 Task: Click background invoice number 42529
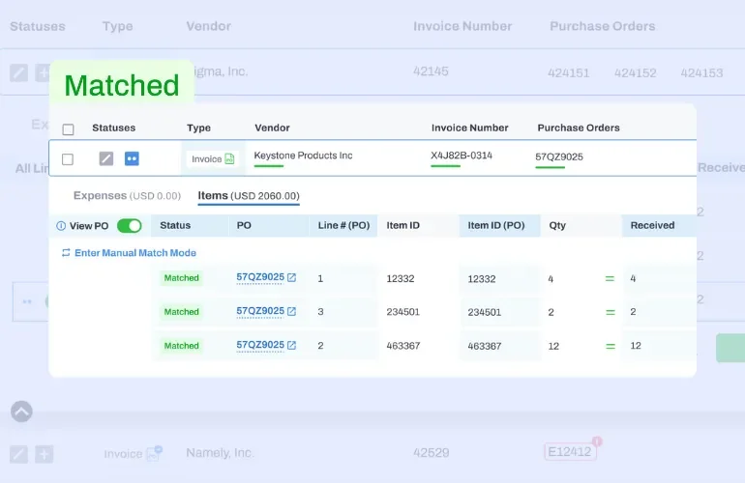tap(431, 453)
